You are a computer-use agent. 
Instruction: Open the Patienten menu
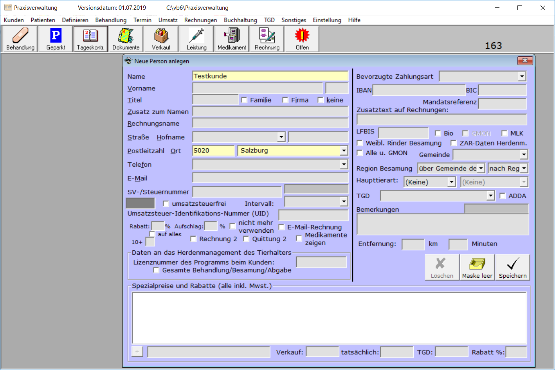(43, 20)
